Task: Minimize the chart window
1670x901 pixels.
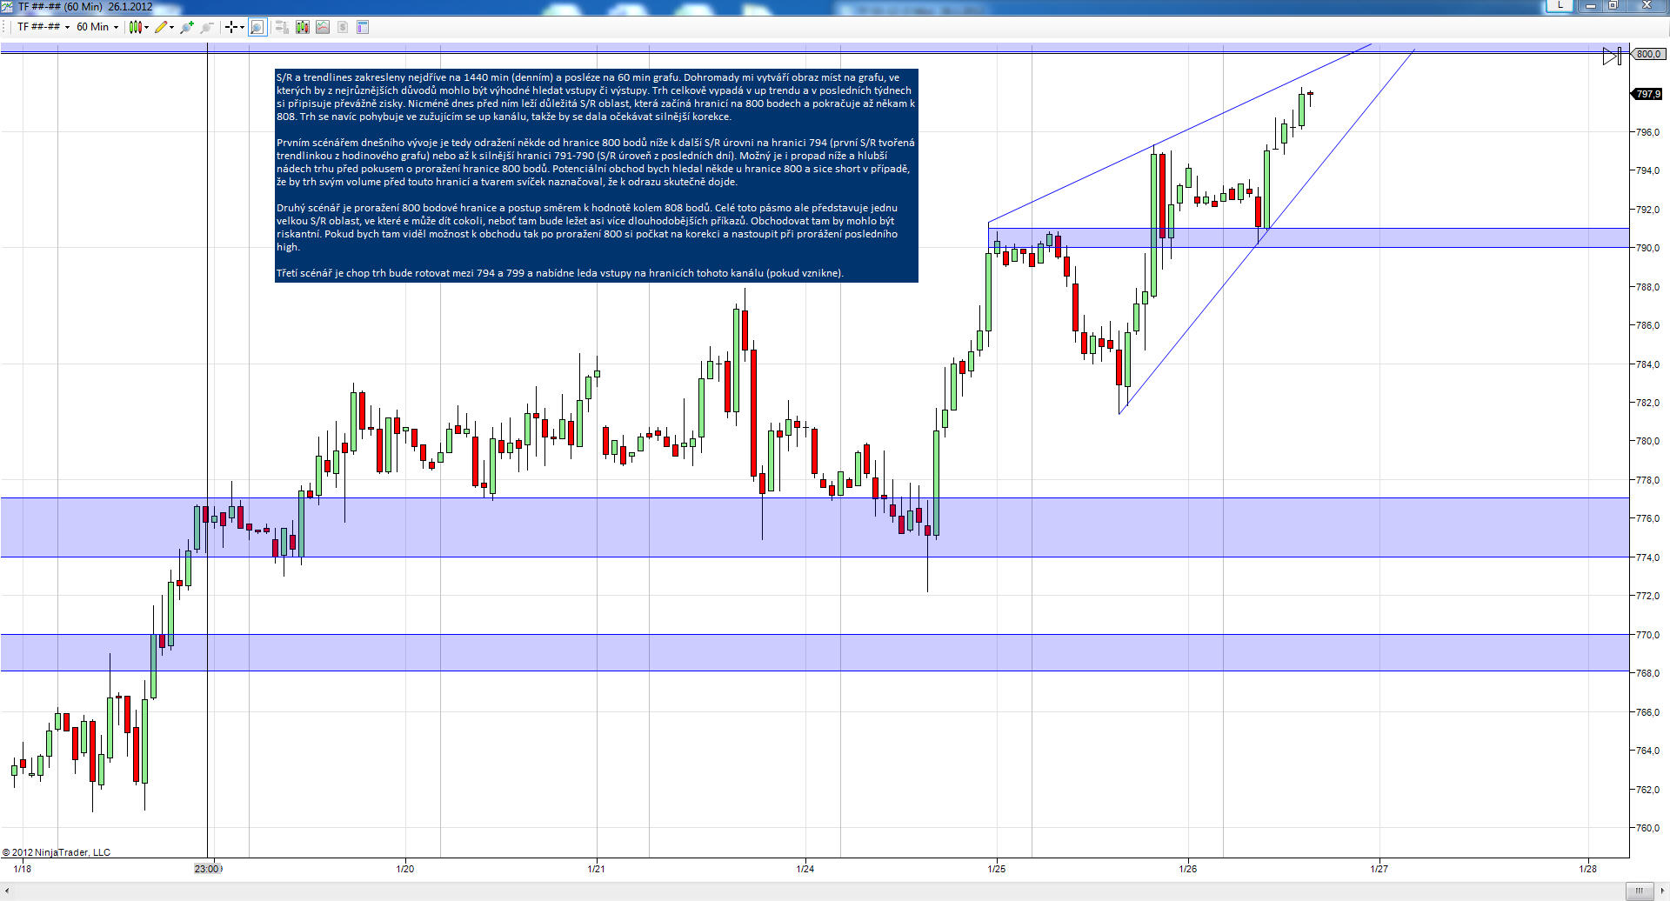Action: point(1590,5)
